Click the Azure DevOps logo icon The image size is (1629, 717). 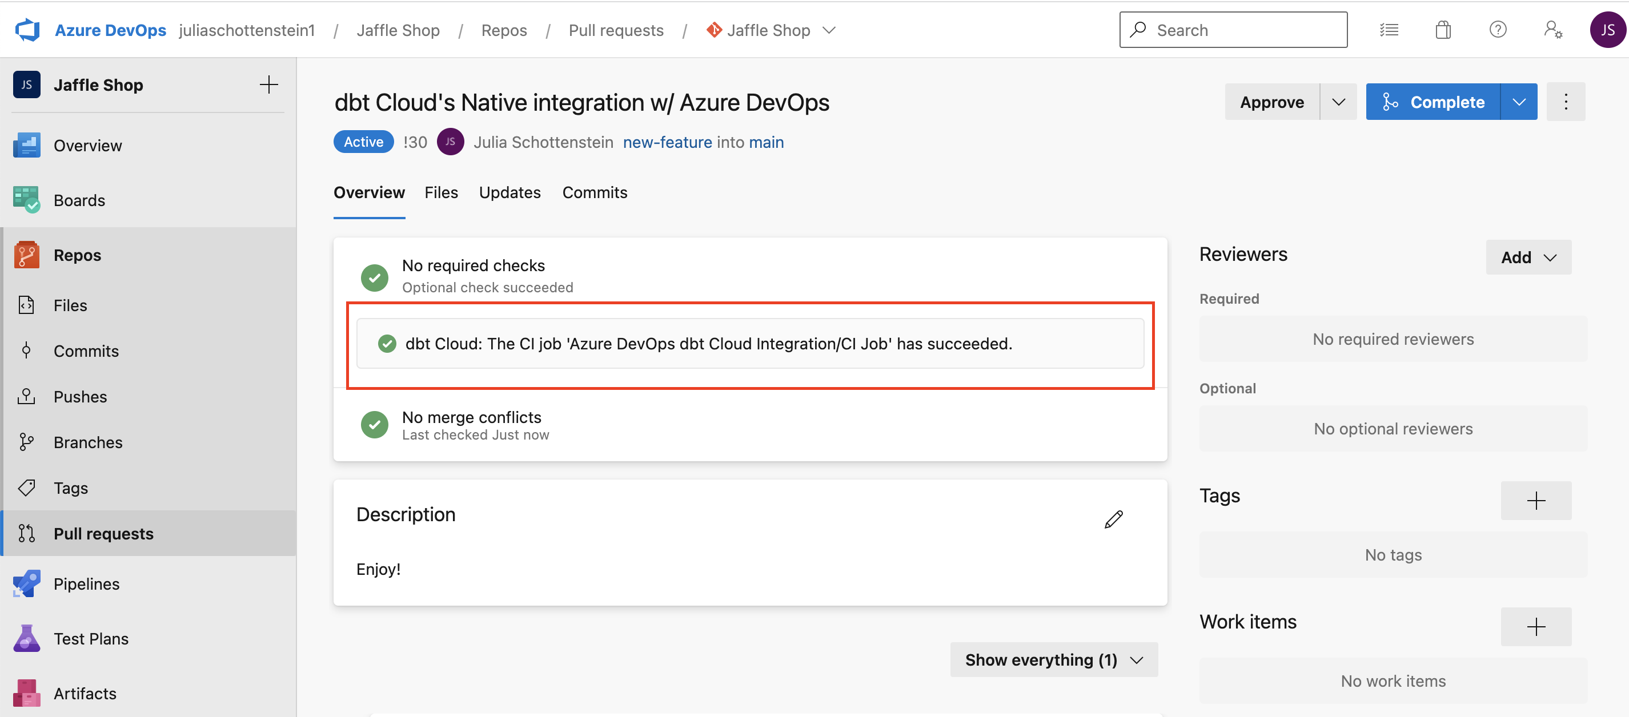[x=27, y=30]
